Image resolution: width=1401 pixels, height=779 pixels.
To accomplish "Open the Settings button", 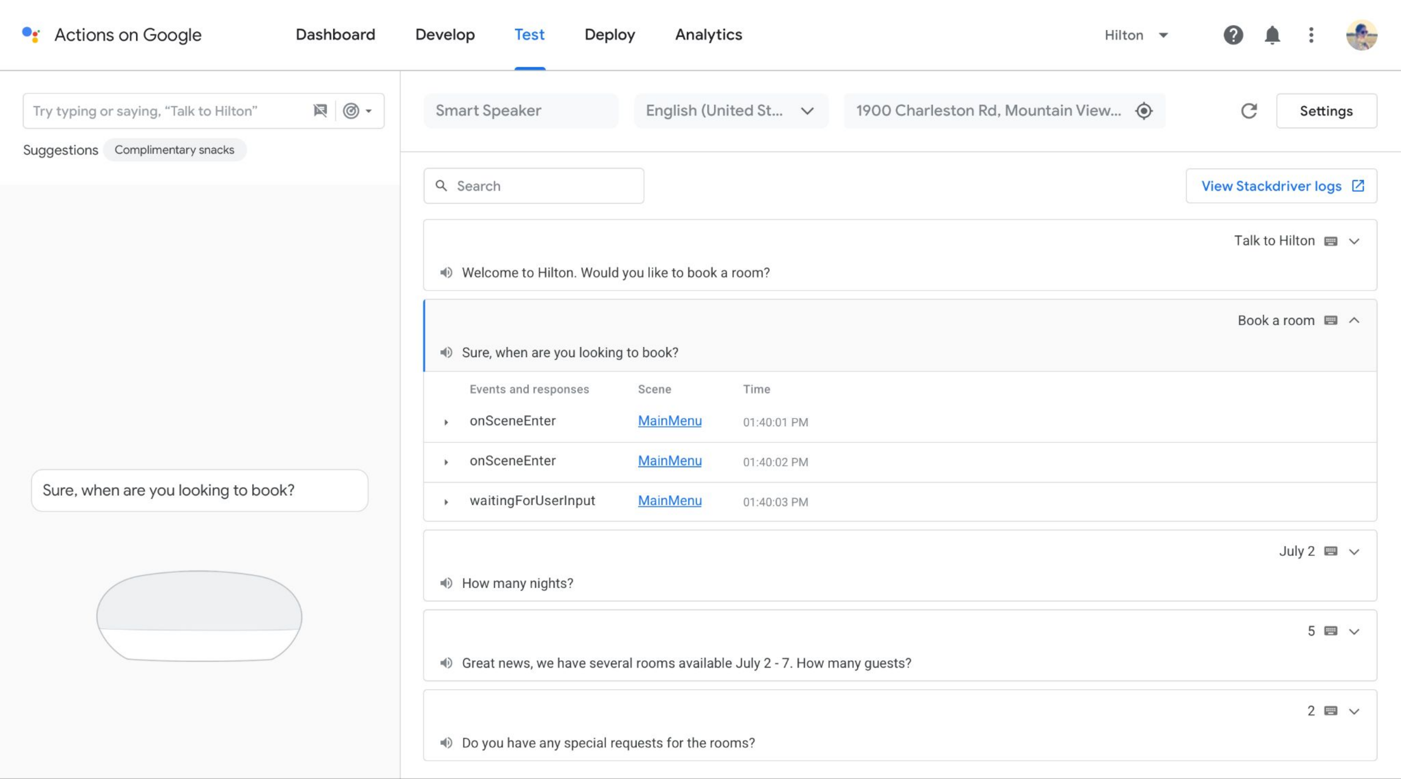I will [x=1326, y=110].
